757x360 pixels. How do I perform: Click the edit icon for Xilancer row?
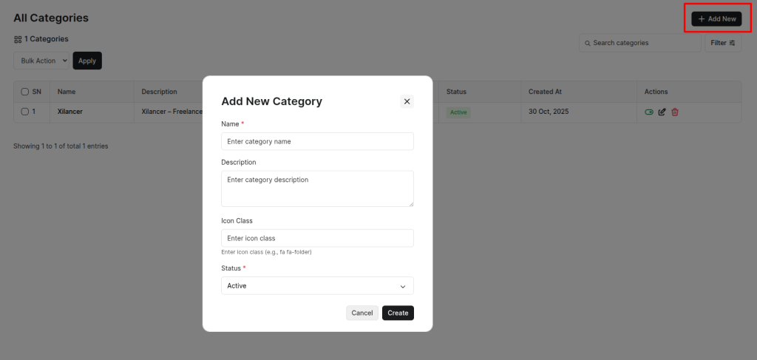[662, 112]
